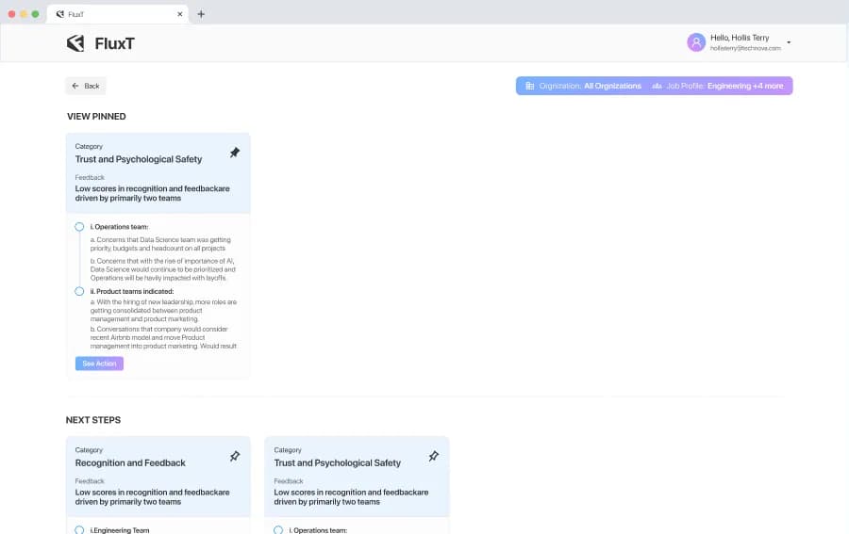Click the FluxT favicon in browser tab
This screenshot has width=849, height=534.
(x=60, y=14)
